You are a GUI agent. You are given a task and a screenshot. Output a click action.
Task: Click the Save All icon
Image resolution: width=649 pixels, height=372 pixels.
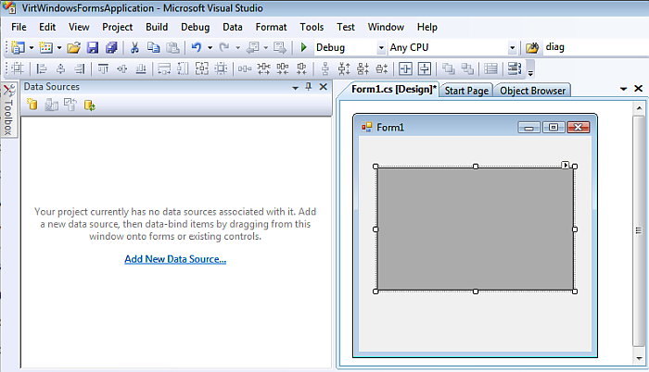(110, 47)
